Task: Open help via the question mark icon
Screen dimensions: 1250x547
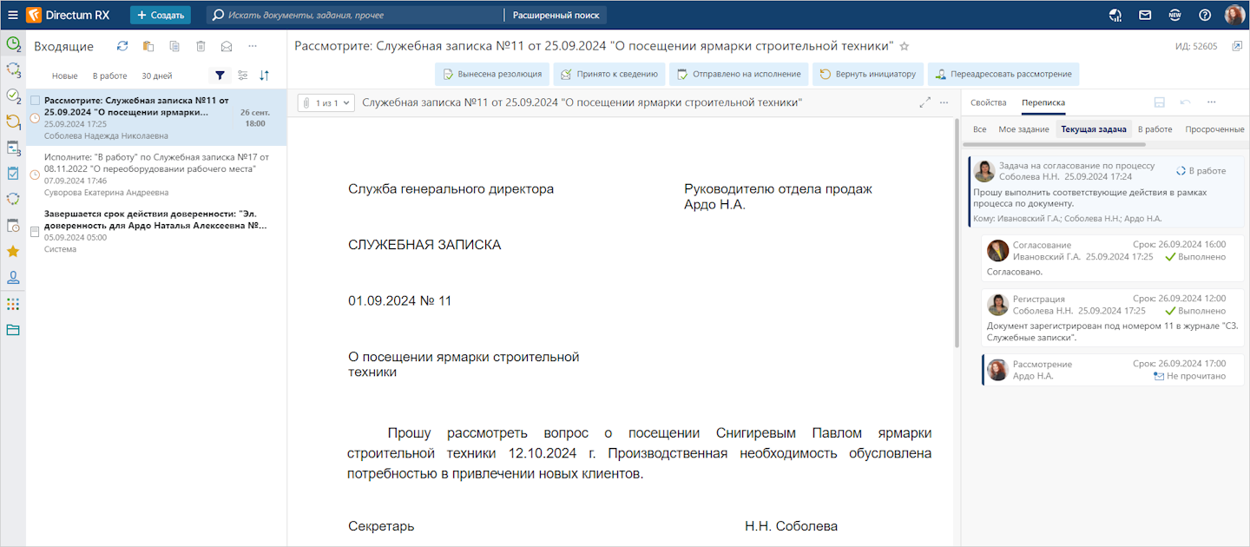Action: click(x=1205, y=15)
